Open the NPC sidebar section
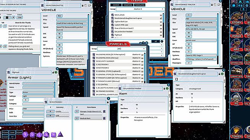The width and height of the screenshot is (250, 140). (237, 45)
